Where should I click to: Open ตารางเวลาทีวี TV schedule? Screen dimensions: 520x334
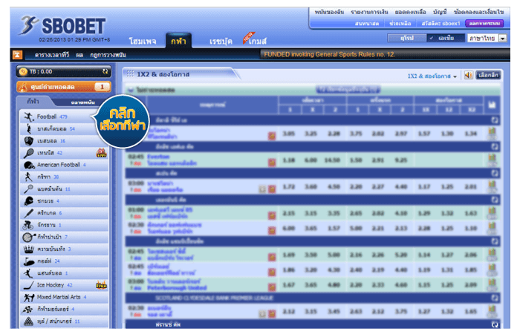[x=52, y=55]
